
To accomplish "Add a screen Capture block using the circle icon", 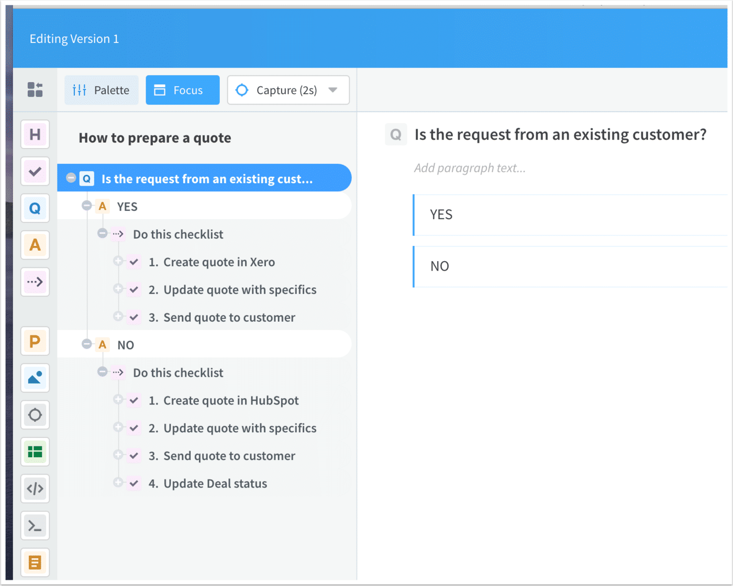I will pos(35,415).
